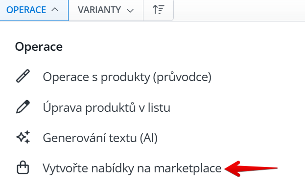Viewport: 305px width, 187px height.
Task: Select Generování textu (AI) entry
Action: [x=100, y=138]
